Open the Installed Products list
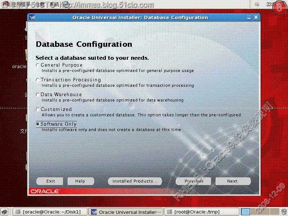This screenshot has width=288, height=216. pos(135,181)
